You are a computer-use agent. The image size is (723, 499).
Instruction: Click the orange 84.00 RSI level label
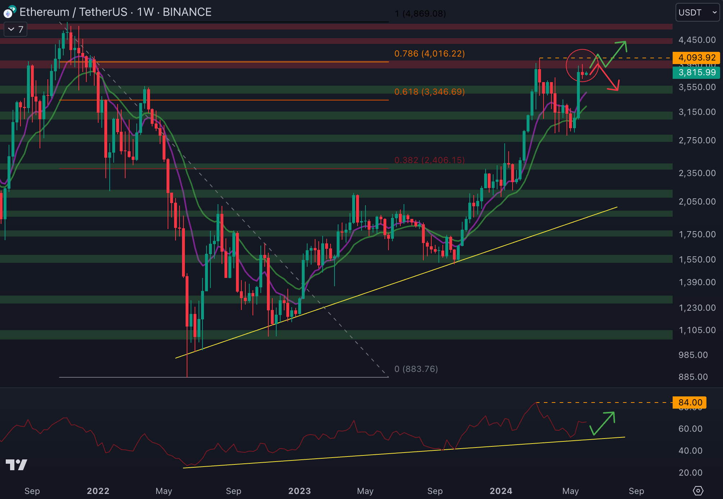point(690,403)
